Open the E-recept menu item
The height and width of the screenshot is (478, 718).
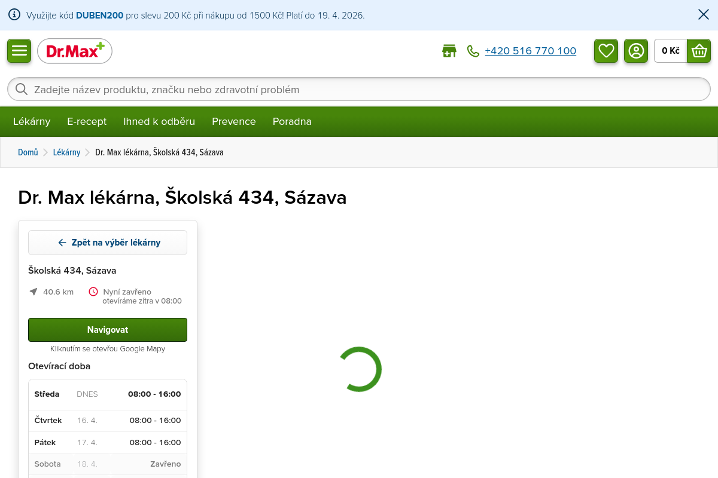pos(87,121)
